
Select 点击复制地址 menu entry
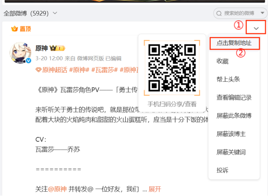pos(234,43)
